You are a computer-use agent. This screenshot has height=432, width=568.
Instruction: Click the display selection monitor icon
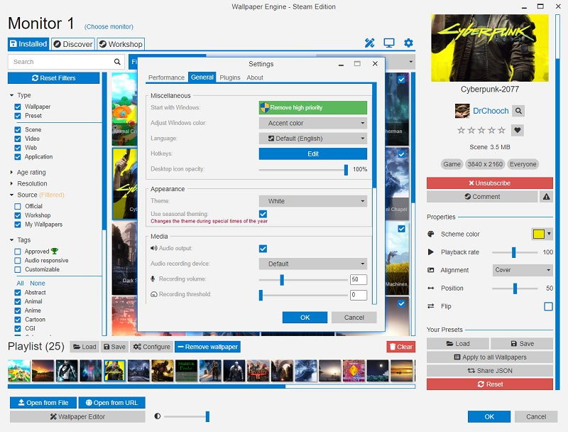pos(388,43)
